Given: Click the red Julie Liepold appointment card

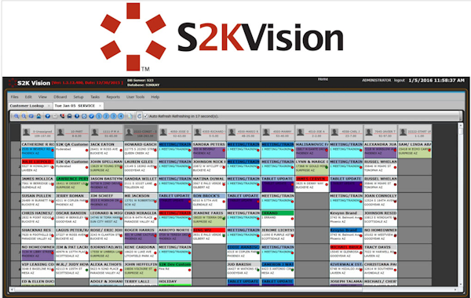Looking at the screenshot, I should 38,166.
